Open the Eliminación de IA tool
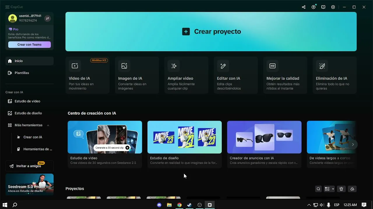Viewport: 373px width, 209px height. point(335,75)
